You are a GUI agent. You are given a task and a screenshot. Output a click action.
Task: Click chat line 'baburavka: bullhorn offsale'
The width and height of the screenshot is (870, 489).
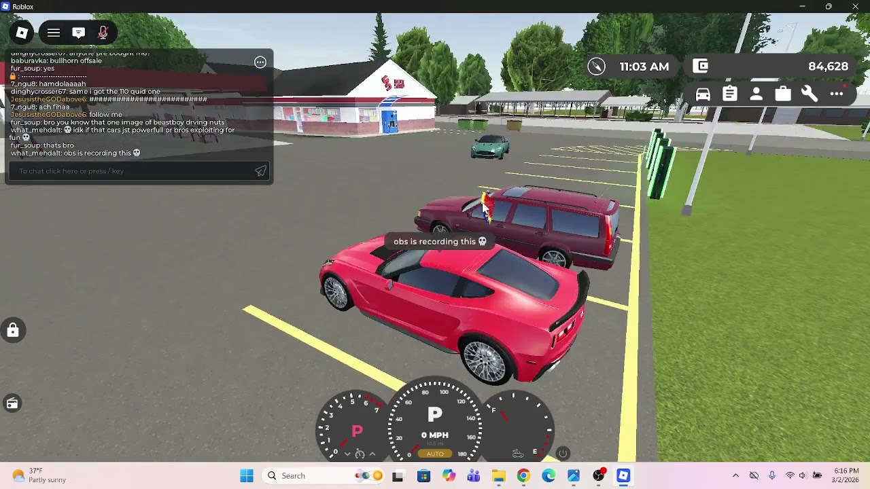[56, 60]
